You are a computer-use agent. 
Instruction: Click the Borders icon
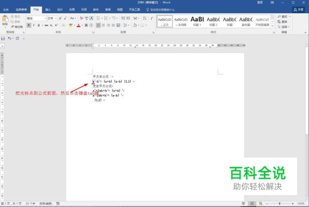click(x=142, y=25)
